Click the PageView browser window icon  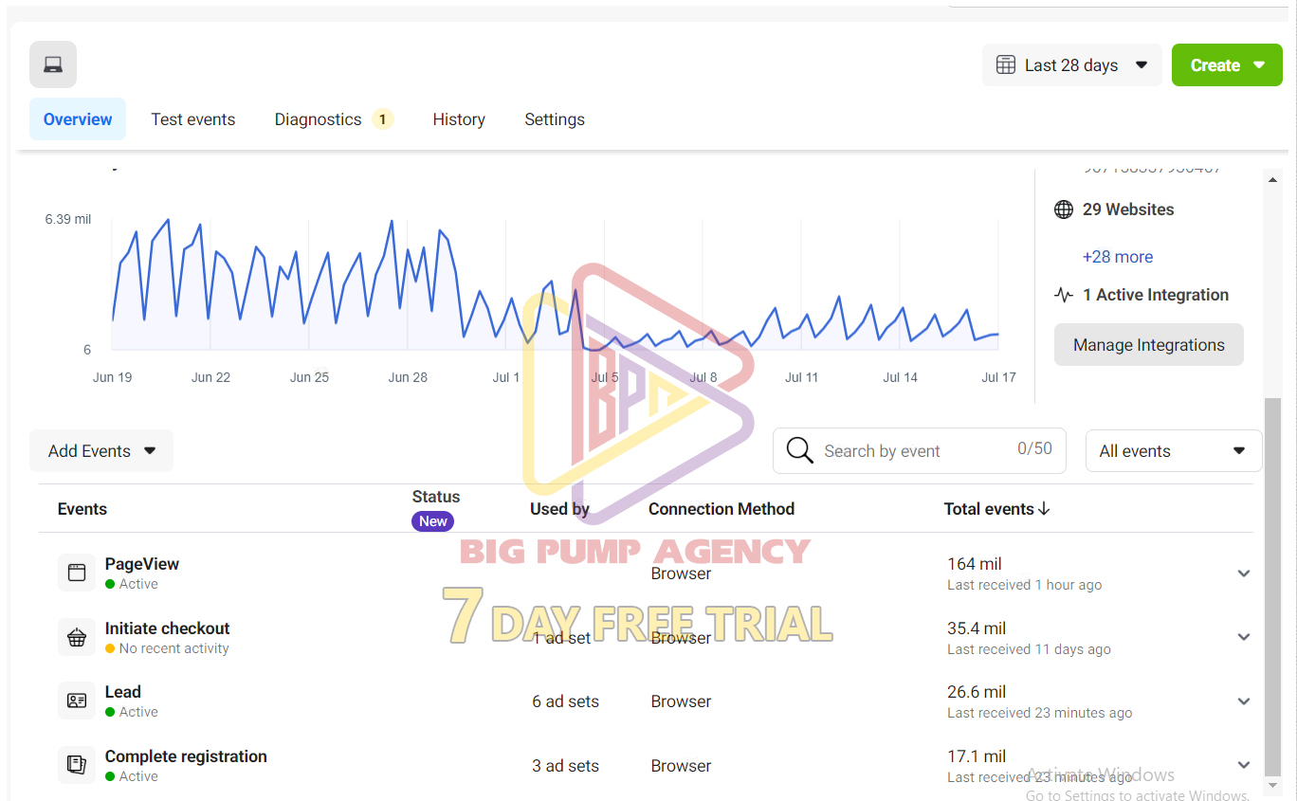[77, 573]
